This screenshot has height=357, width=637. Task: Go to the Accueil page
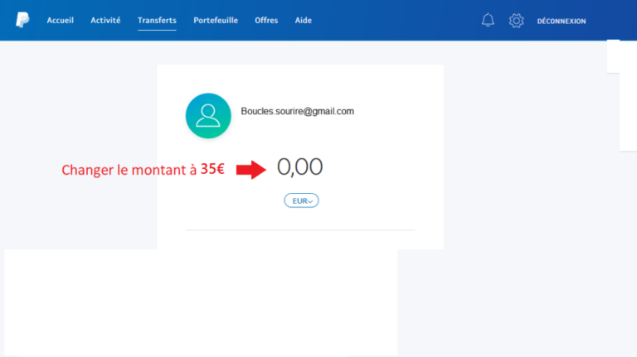pyautogui.click(x=60, y=20)
